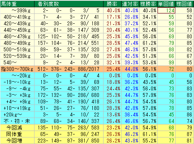Image resolution: width=194 pixels, height=144 pixels.
Task: Click the 26.8% 連対率 cell
Action: 130,17
